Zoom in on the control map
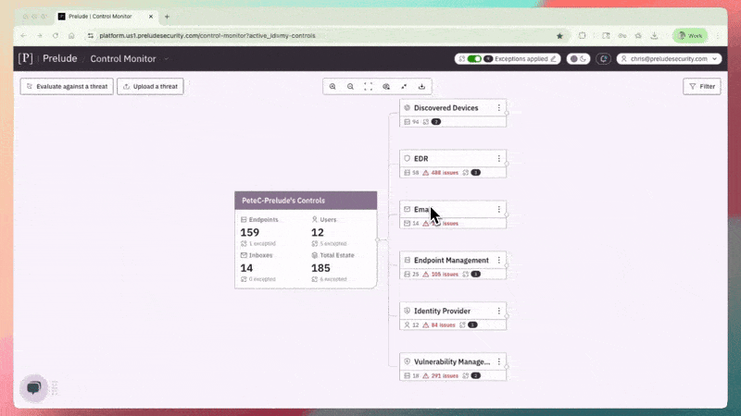The width and height of the screenshot is (741, 416). 333,87
